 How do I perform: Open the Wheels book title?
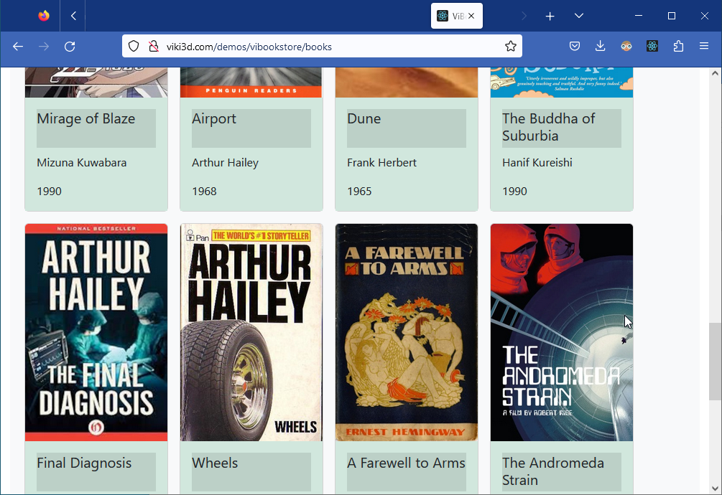tap(215, 463)
